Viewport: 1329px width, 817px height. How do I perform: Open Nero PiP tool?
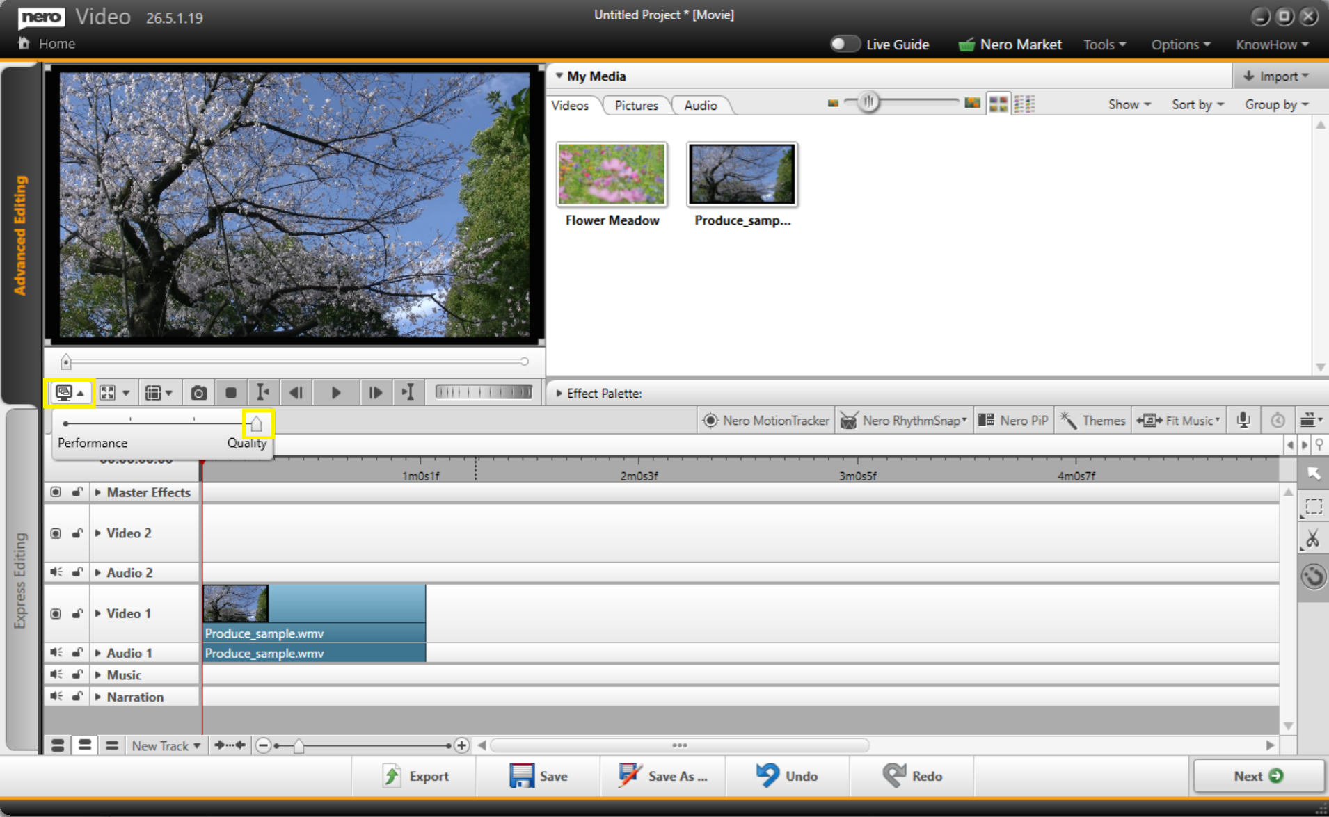[x=1013, y=421]
